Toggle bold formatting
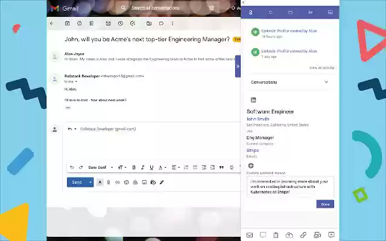Screen dimensions: 386x241 [x=134, y=167]
